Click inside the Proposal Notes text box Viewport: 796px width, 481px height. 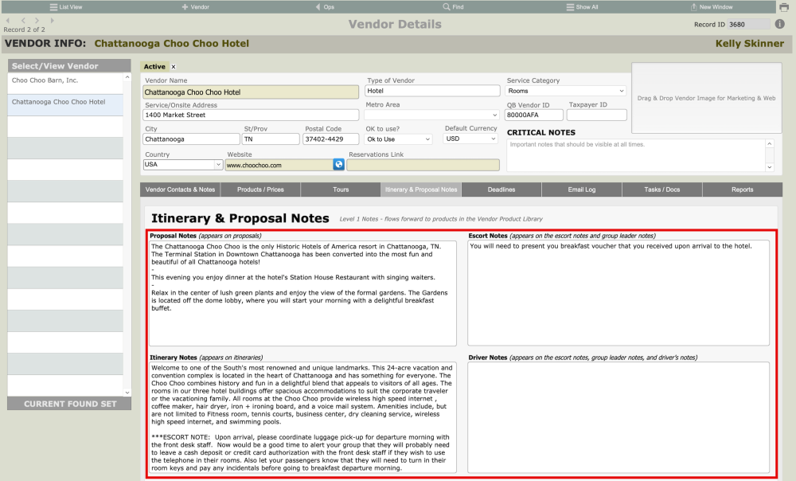pos(302,293)
